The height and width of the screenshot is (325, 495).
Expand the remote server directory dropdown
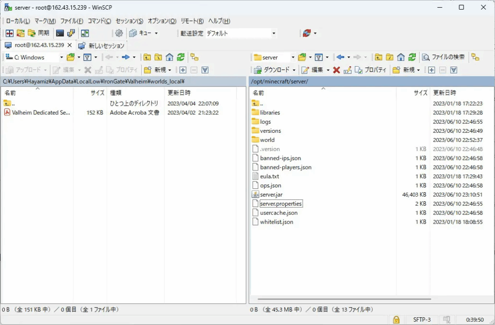coord(293,57)
